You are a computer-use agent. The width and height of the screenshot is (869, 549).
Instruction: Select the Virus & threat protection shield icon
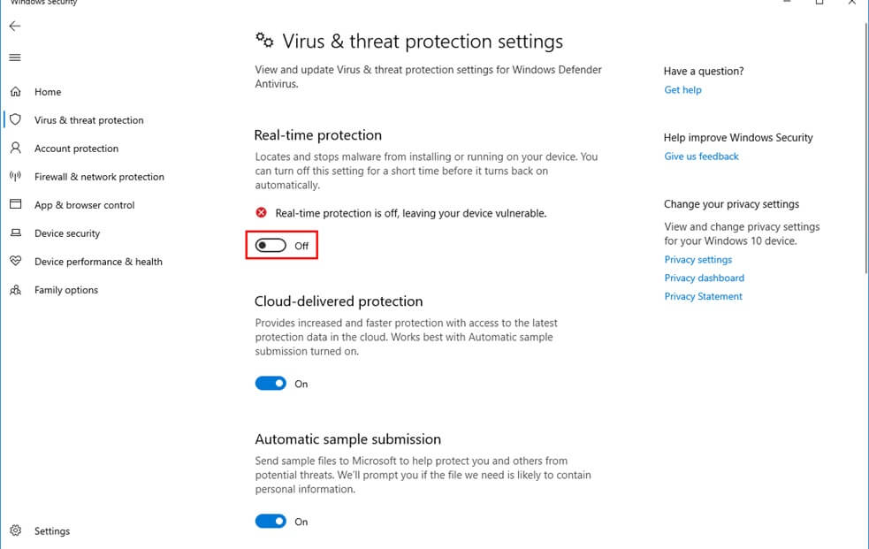point(14,119)
